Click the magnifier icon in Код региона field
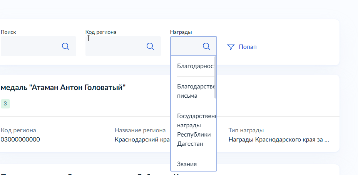 click(150, 46)
